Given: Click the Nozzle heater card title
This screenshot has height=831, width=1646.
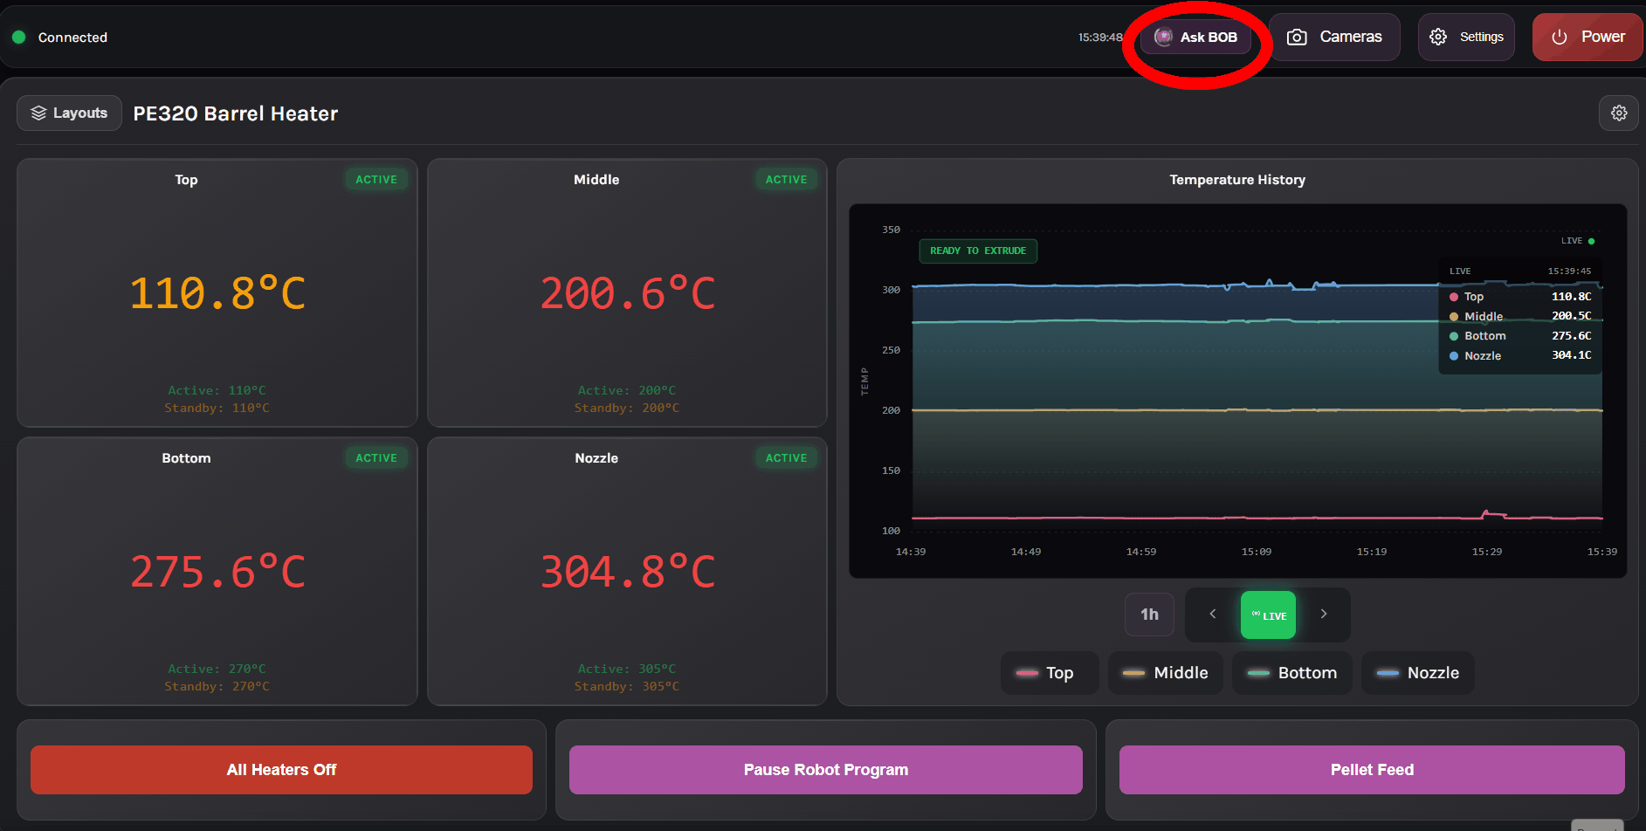Looking at the screenshot, I should click(x=596, y=458).
